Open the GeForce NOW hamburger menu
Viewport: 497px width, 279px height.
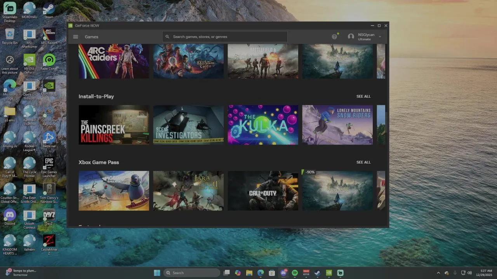(76, 37)
